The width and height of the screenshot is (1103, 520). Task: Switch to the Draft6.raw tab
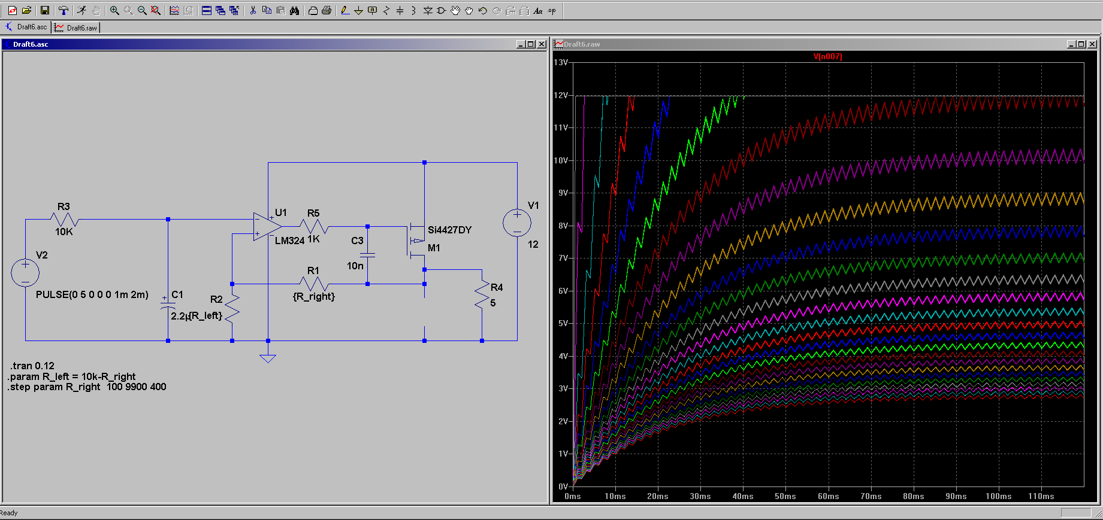click(x=76, y=28)
